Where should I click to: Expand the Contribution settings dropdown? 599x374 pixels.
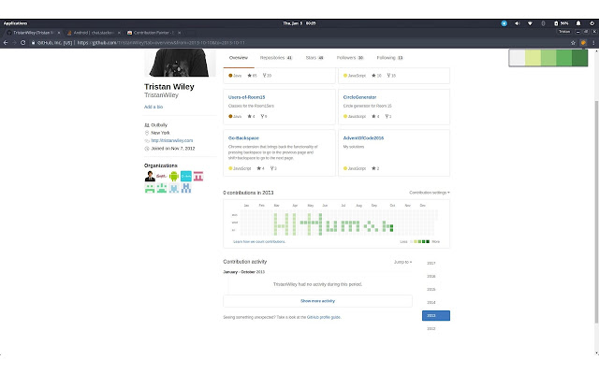coord(430,193)
